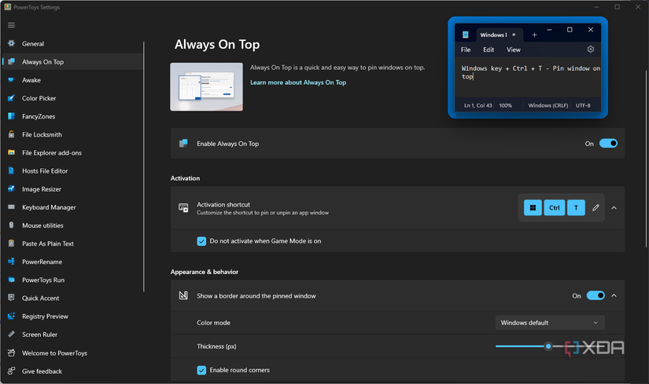Screen dimensions: 649x384
Task: Click the PowerToys Run icon
Action: pyautogui.click(x=11, y=280)
